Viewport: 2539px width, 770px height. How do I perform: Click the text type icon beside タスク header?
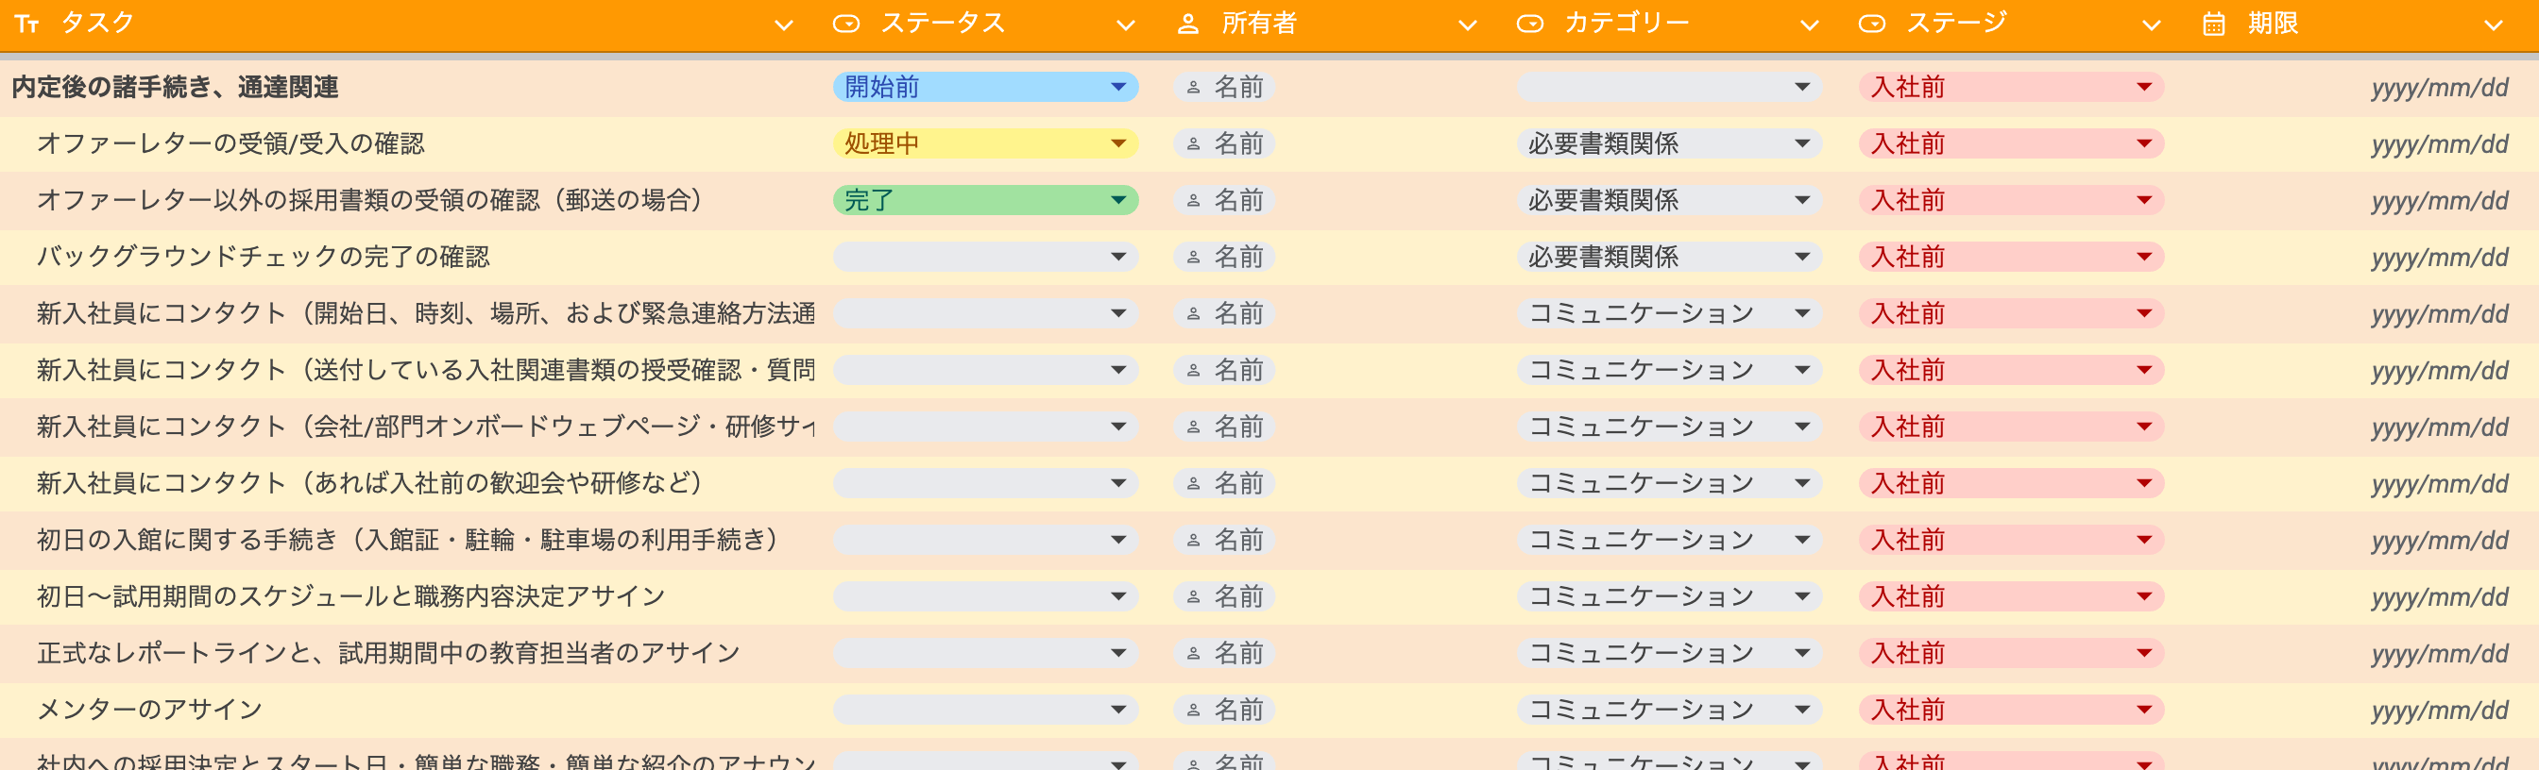click(26, 24)
